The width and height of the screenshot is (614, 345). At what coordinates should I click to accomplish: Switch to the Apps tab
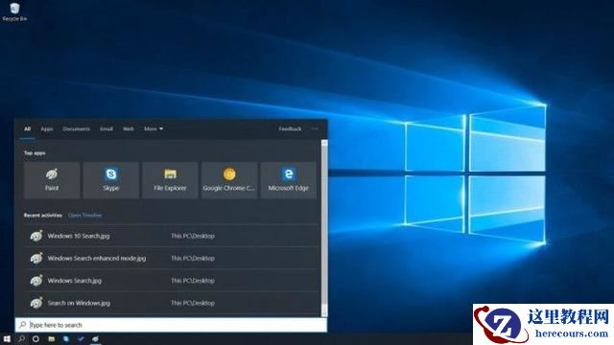pos(47,128)
